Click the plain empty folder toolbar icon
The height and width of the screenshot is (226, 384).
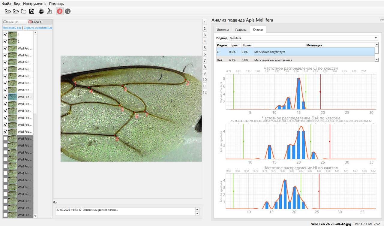click(23, 11)
